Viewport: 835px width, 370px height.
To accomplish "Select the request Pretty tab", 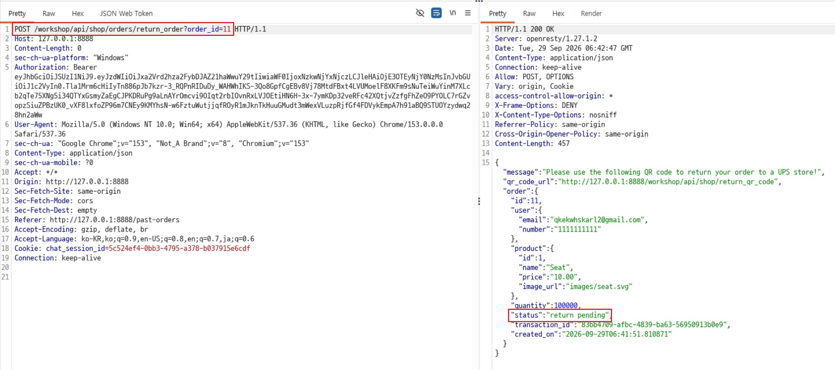I will (x=17, y=13).
